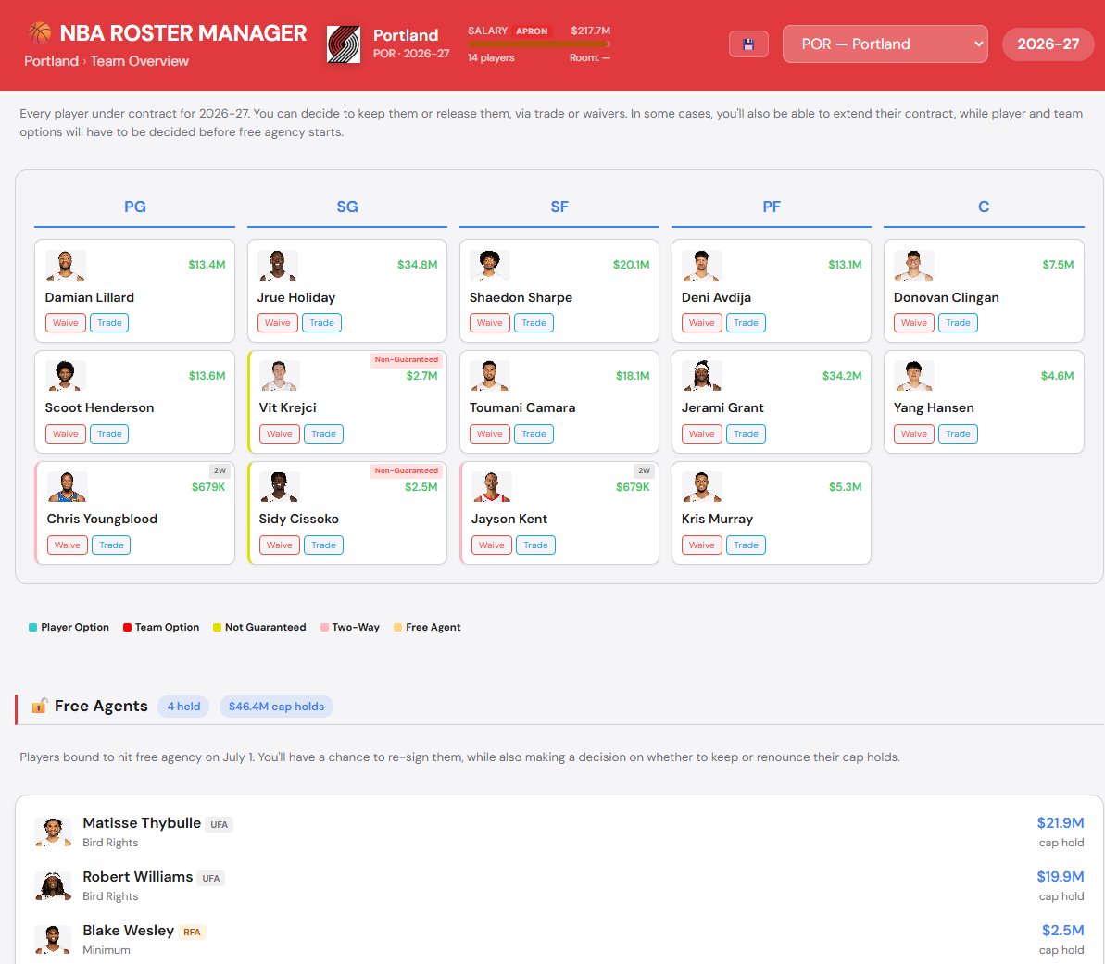Trade Scoot Henderson
This screenshot has width=1105, height=964.
(x=109, y=434)
